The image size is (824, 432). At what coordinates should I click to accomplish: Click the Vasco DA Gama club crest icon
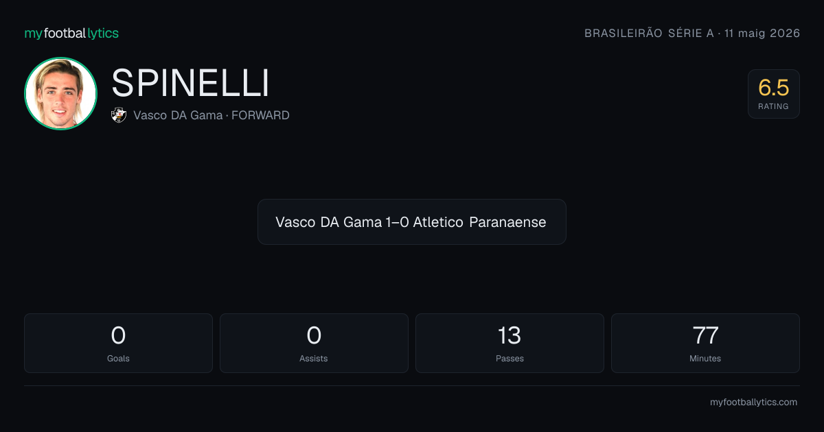coord(119,115)
